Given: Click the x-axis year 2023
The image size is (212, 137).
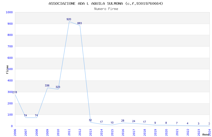Looking at the screenshot, I should 199,132.
